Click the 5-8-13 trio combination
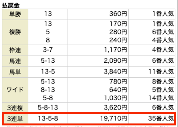The height and width of the screenshot is (127, 178). tap(48, 107)
